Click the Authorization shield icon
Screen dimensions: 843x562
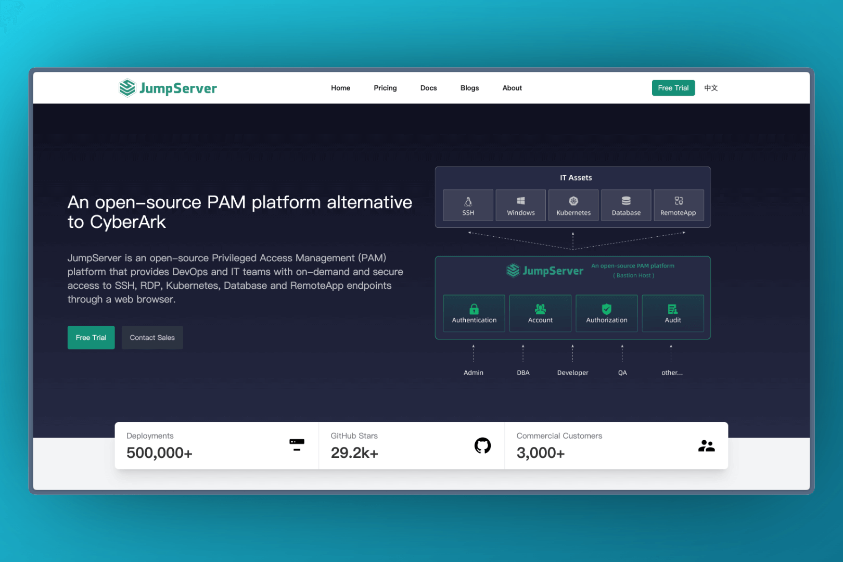point(607,309)
